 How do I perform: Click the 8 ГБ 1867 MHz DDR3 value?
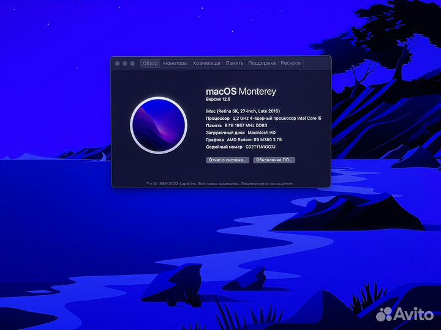click(x=246, y=125)
